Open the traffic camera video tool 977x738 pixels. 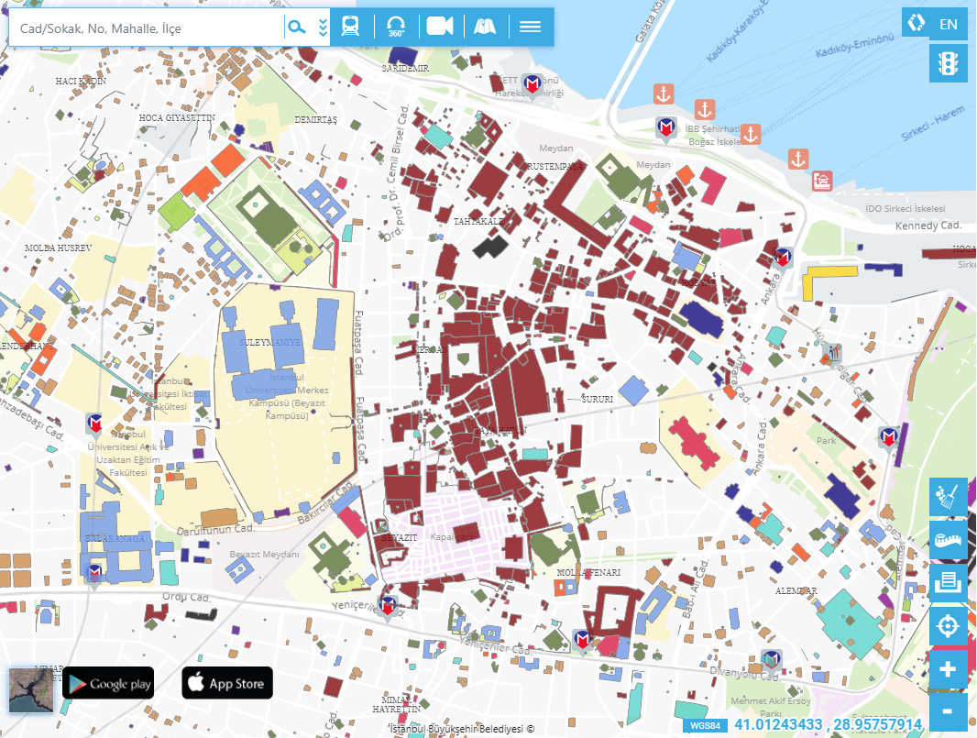(440, 27)
